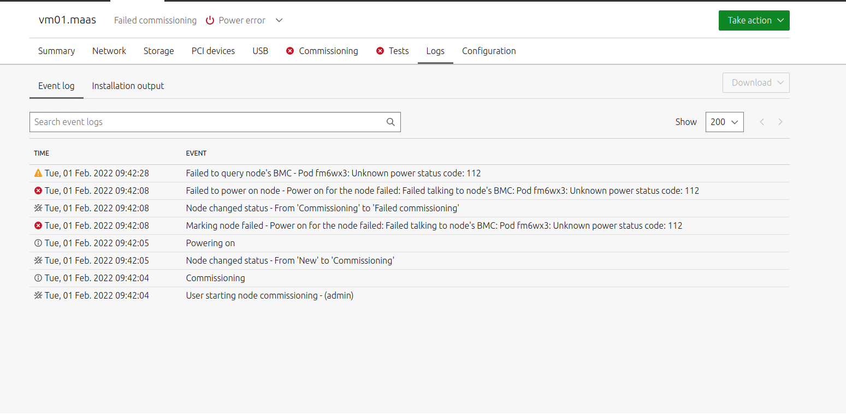Open the Download dropdown
The image size is (846, 416).
[756, 83]
